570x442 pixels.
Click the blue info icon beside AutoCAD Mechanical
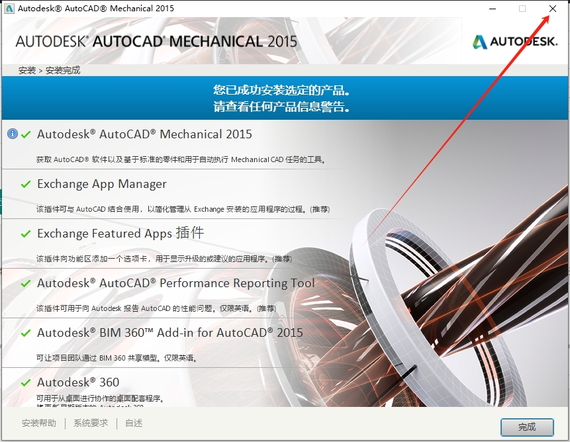[x=12, y=134]
